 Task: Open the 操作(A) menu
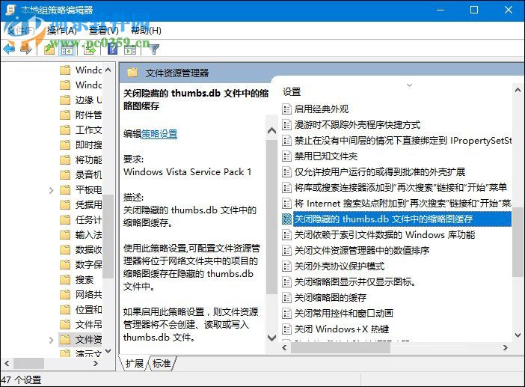pyautogui.click(x=62, y=31)
